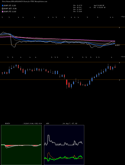The width and height of the screenshot is (125, 165).
Task: Click the magenta DOW PT legend swatch
Action: pos(2,11)
